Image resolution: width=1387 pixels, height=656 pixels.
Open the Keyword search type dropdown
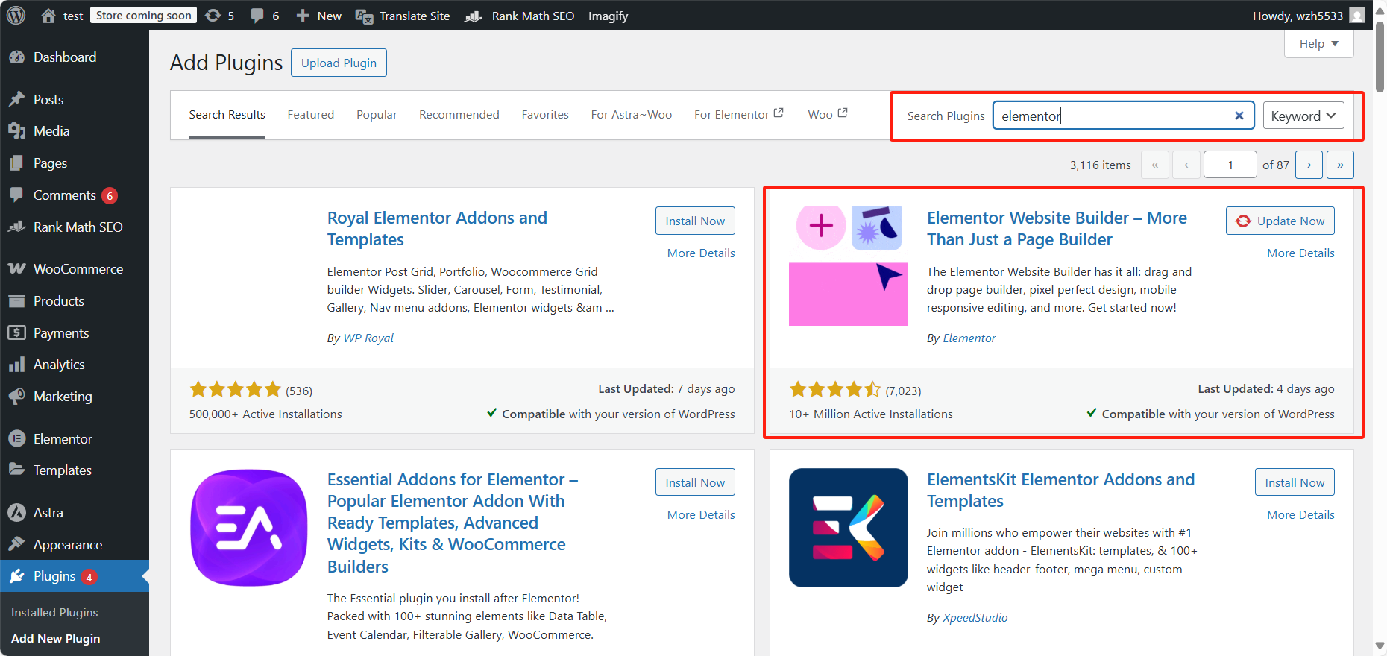[1303, 116]
